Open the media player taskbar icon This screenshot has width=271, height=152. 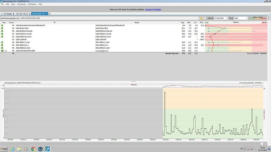pos(26,149)
